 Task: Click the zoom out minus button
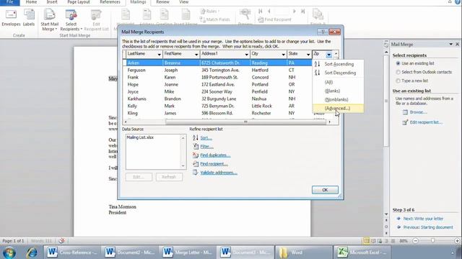tap(416, 241)
